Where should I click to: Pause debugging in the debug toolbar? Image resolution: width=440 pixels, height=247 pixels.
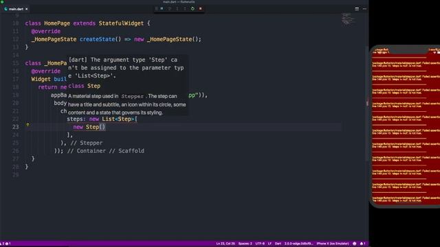(162, 9)
